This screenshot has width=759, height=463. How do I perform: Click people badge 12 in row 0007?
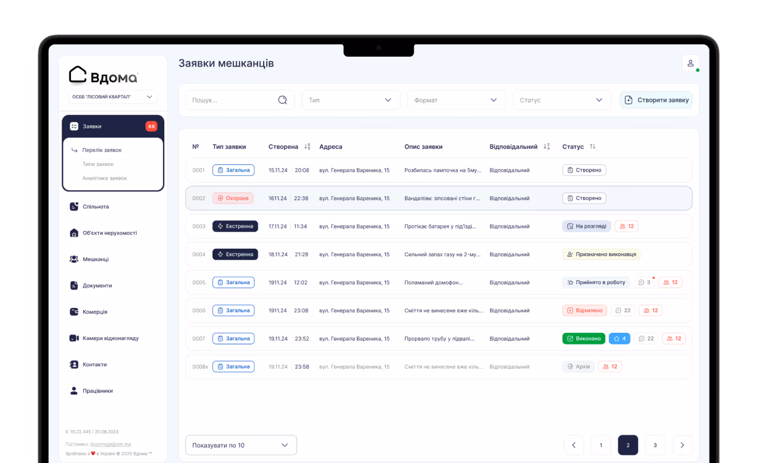[674, 338]
